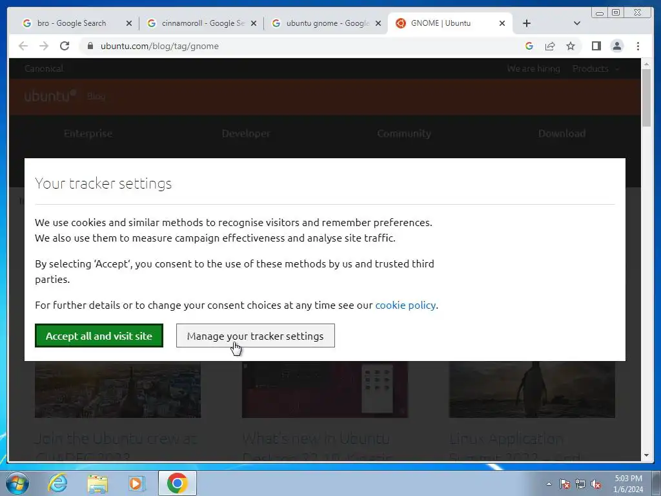Bookmark this page with star icon
The width and height of the screenshot is (661, 496).
tap(571, 46)
